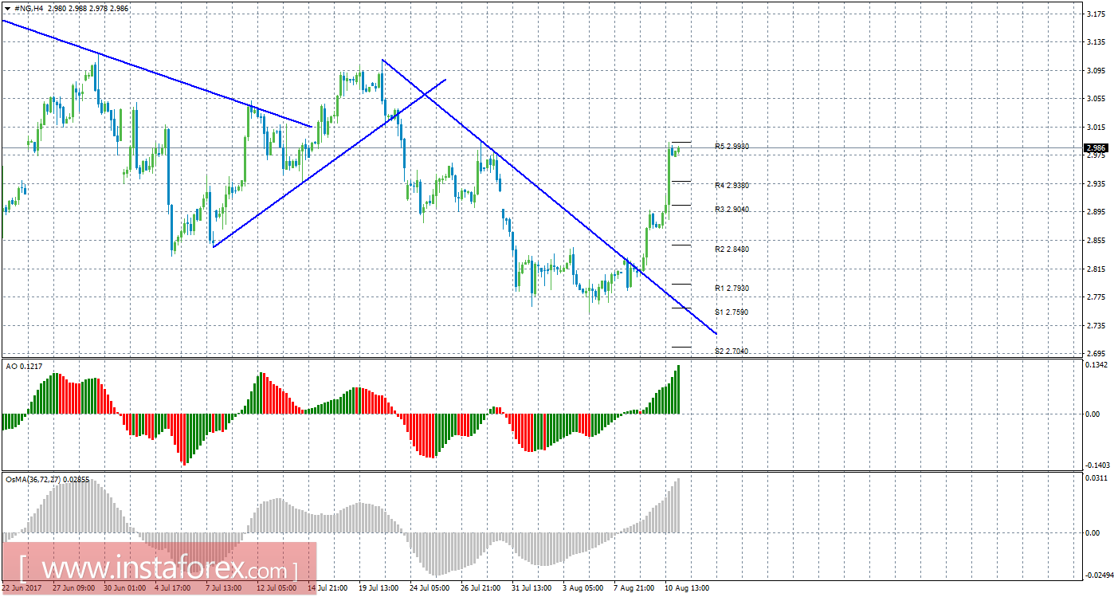Click the S1 2.7590 pivot label
The image size is (1114, 597).
732,312
